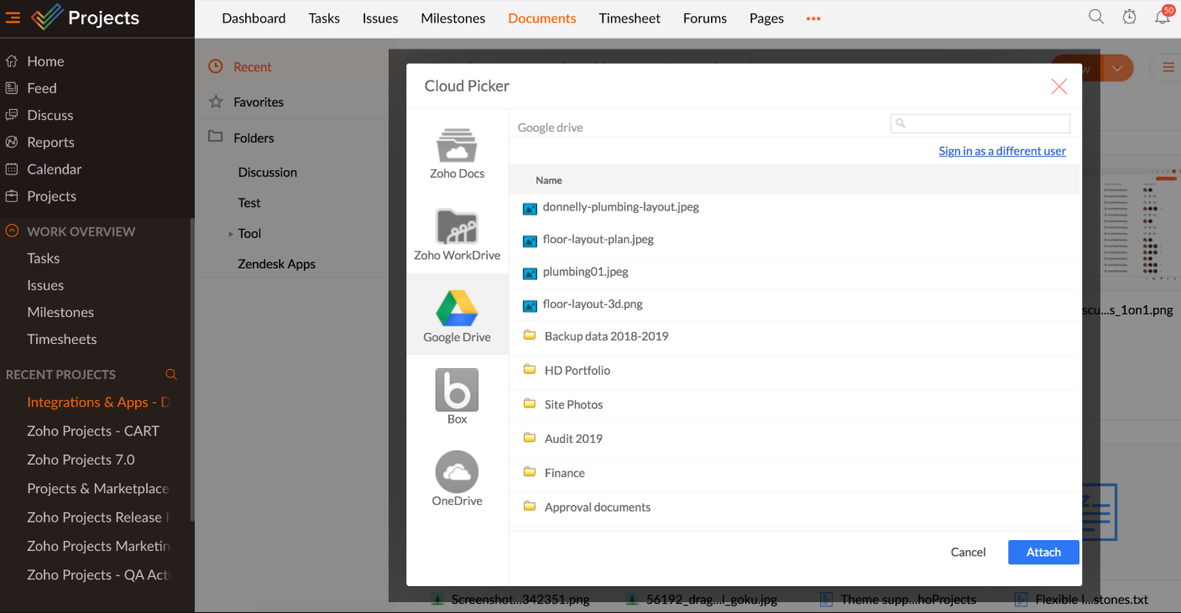
Task: Select file plumbing01.jpeg name
Action: pos(586,271)
